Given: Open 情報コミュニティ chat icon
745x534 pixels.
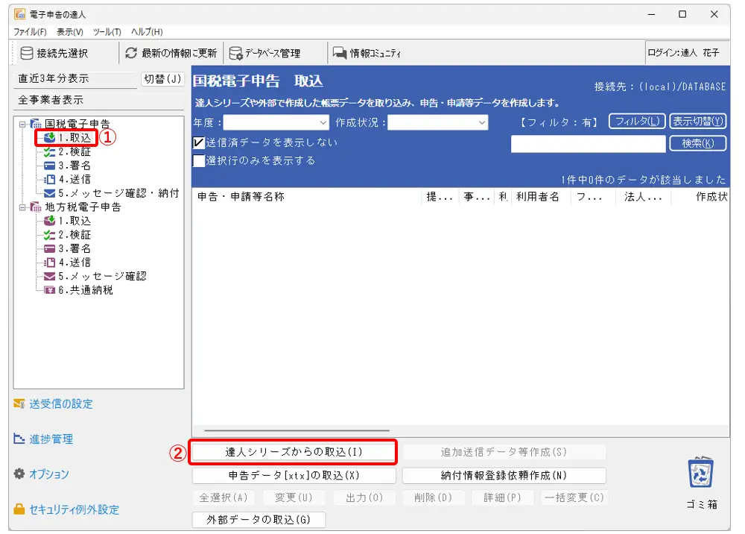Looking at the screenshot, I should (x=340, y=53).
